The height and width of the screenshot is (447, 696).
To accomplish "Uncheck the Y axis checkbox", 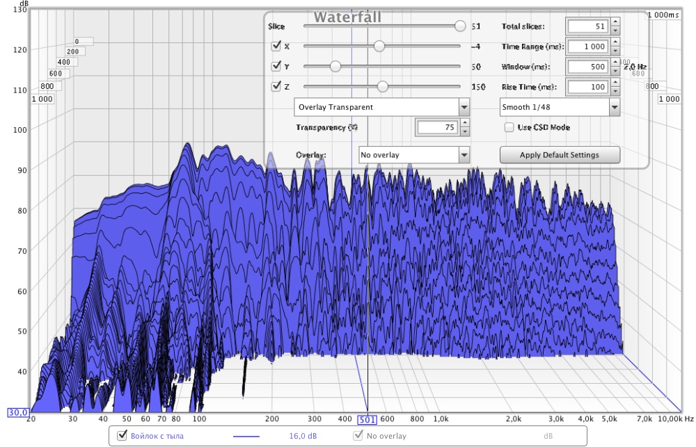I will [276, 67].
